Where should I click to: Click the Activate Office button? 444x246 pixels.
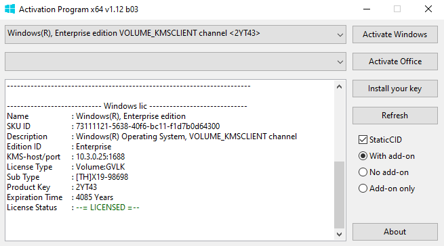pos(395,62)
